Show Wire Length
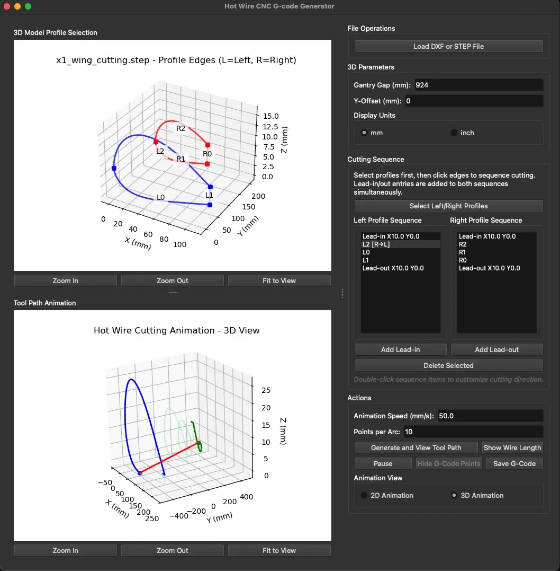Image resolution: width=560 pixels, height=571 pixels. coord(512,447)
